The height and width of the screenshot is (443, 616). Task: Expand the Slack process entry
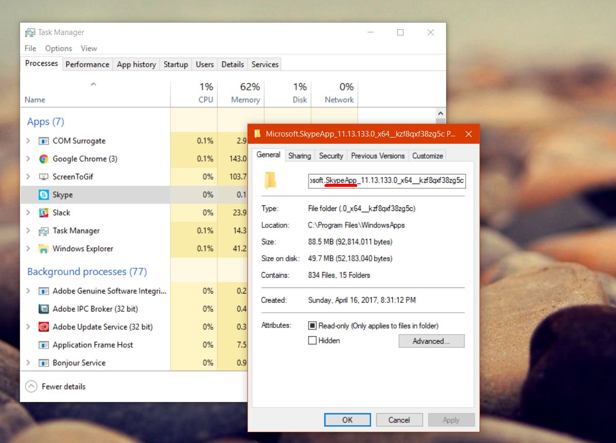coord(28,213)
